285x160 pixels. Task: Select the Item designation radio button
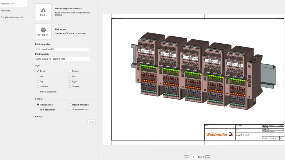click(38, 110)
